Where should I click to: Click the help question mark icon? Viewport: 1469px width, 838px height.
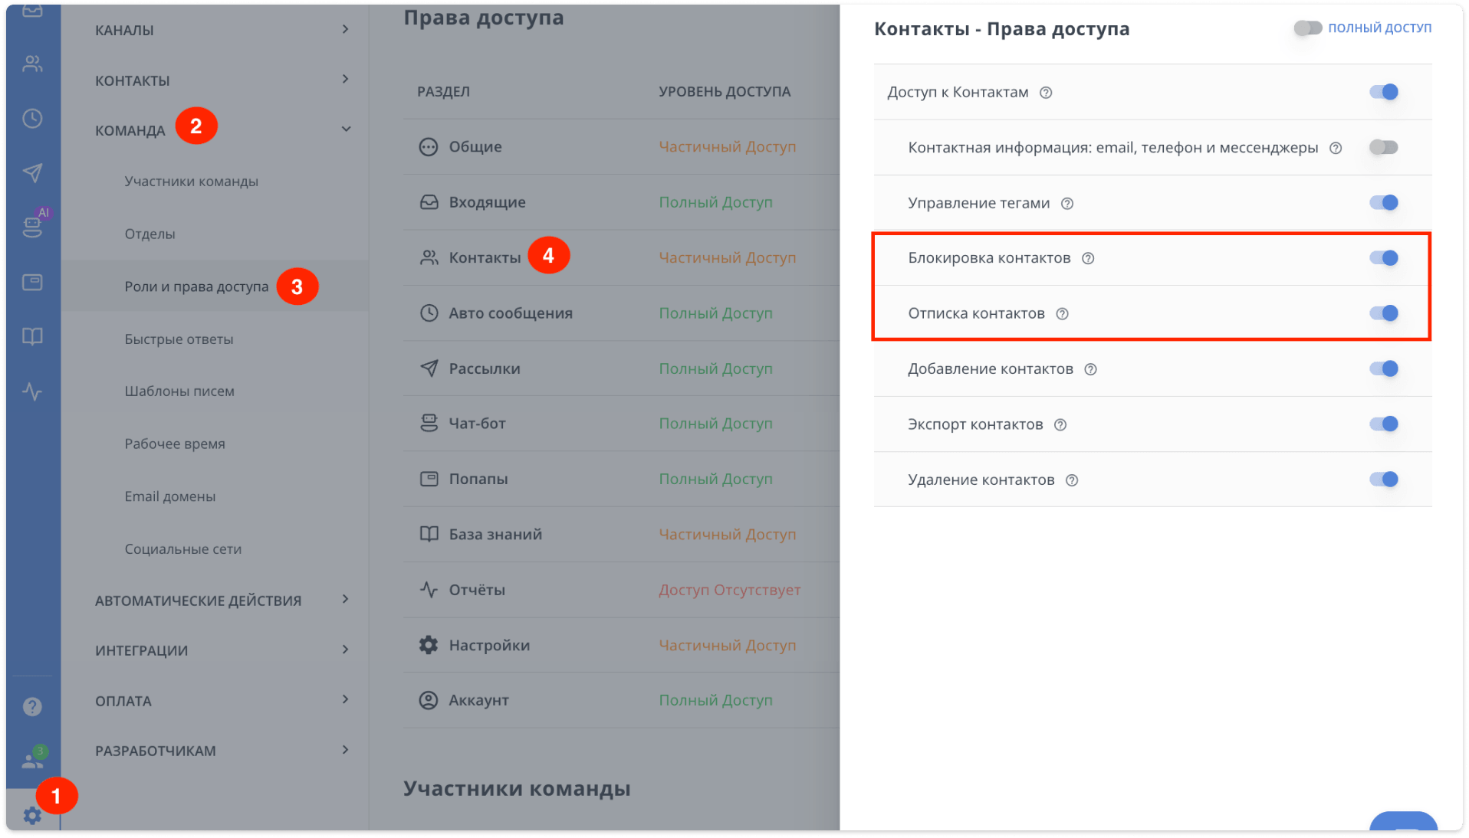point(32,706)
